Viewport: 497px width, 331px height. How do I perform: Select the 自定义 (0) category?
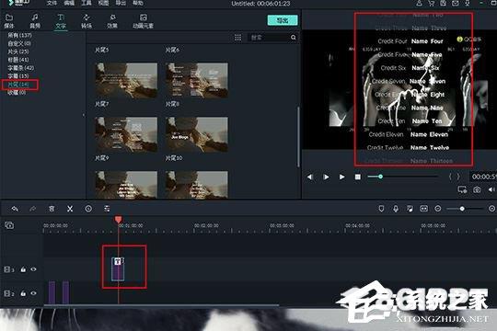click(x=19, y=43)
